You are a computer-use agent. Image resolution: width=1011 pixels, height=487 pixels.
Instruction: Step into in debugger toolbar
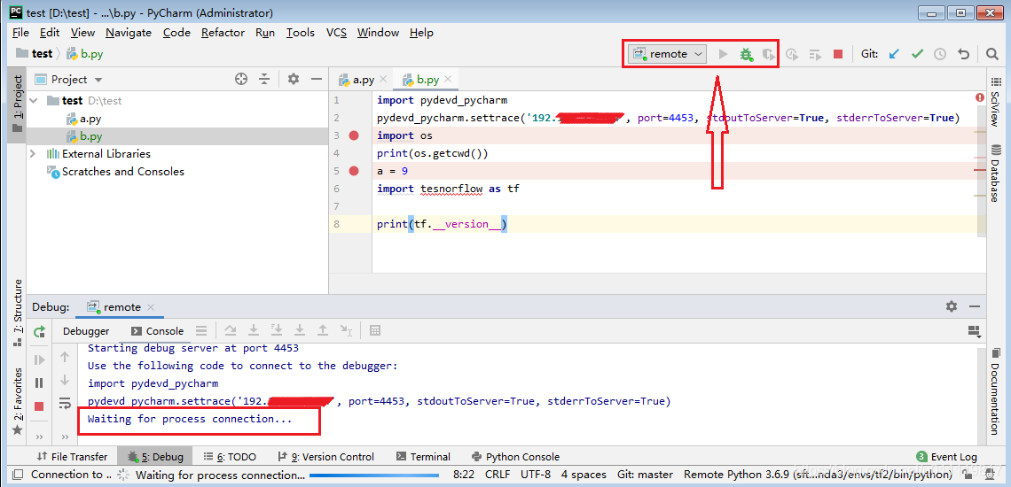[254, 330]
